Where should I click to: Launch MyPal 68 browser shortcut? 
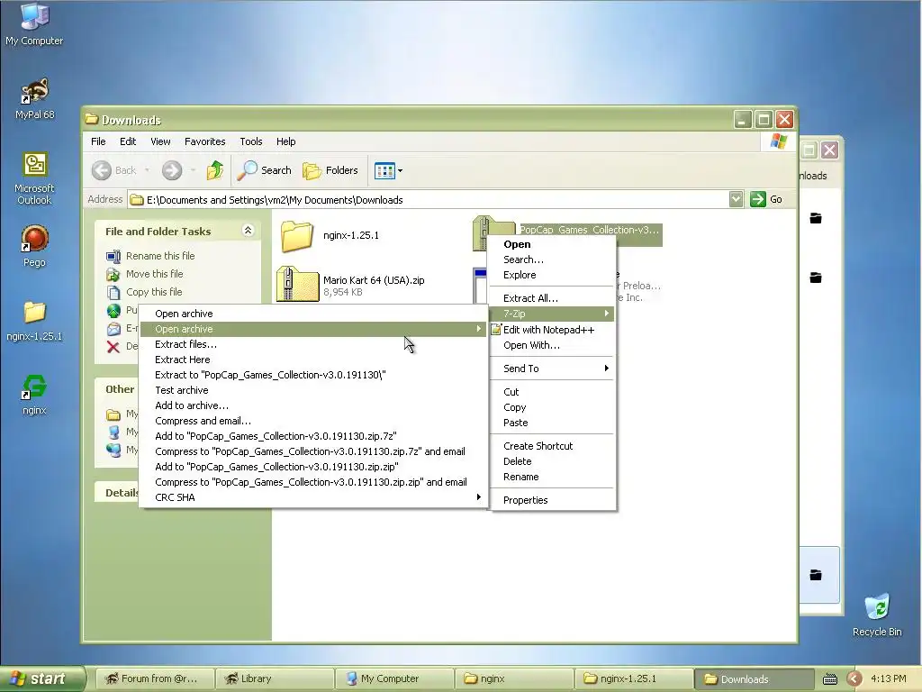coord(35,98)
